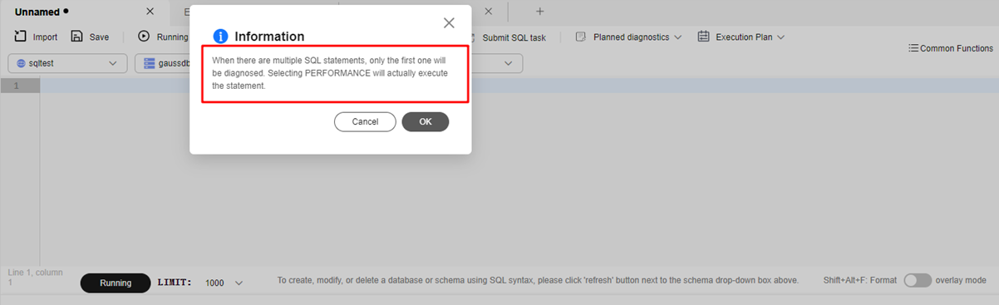Expand the sqltest database dropdown
The width and height of the screenshot is (999, 305).
[113, 63]
